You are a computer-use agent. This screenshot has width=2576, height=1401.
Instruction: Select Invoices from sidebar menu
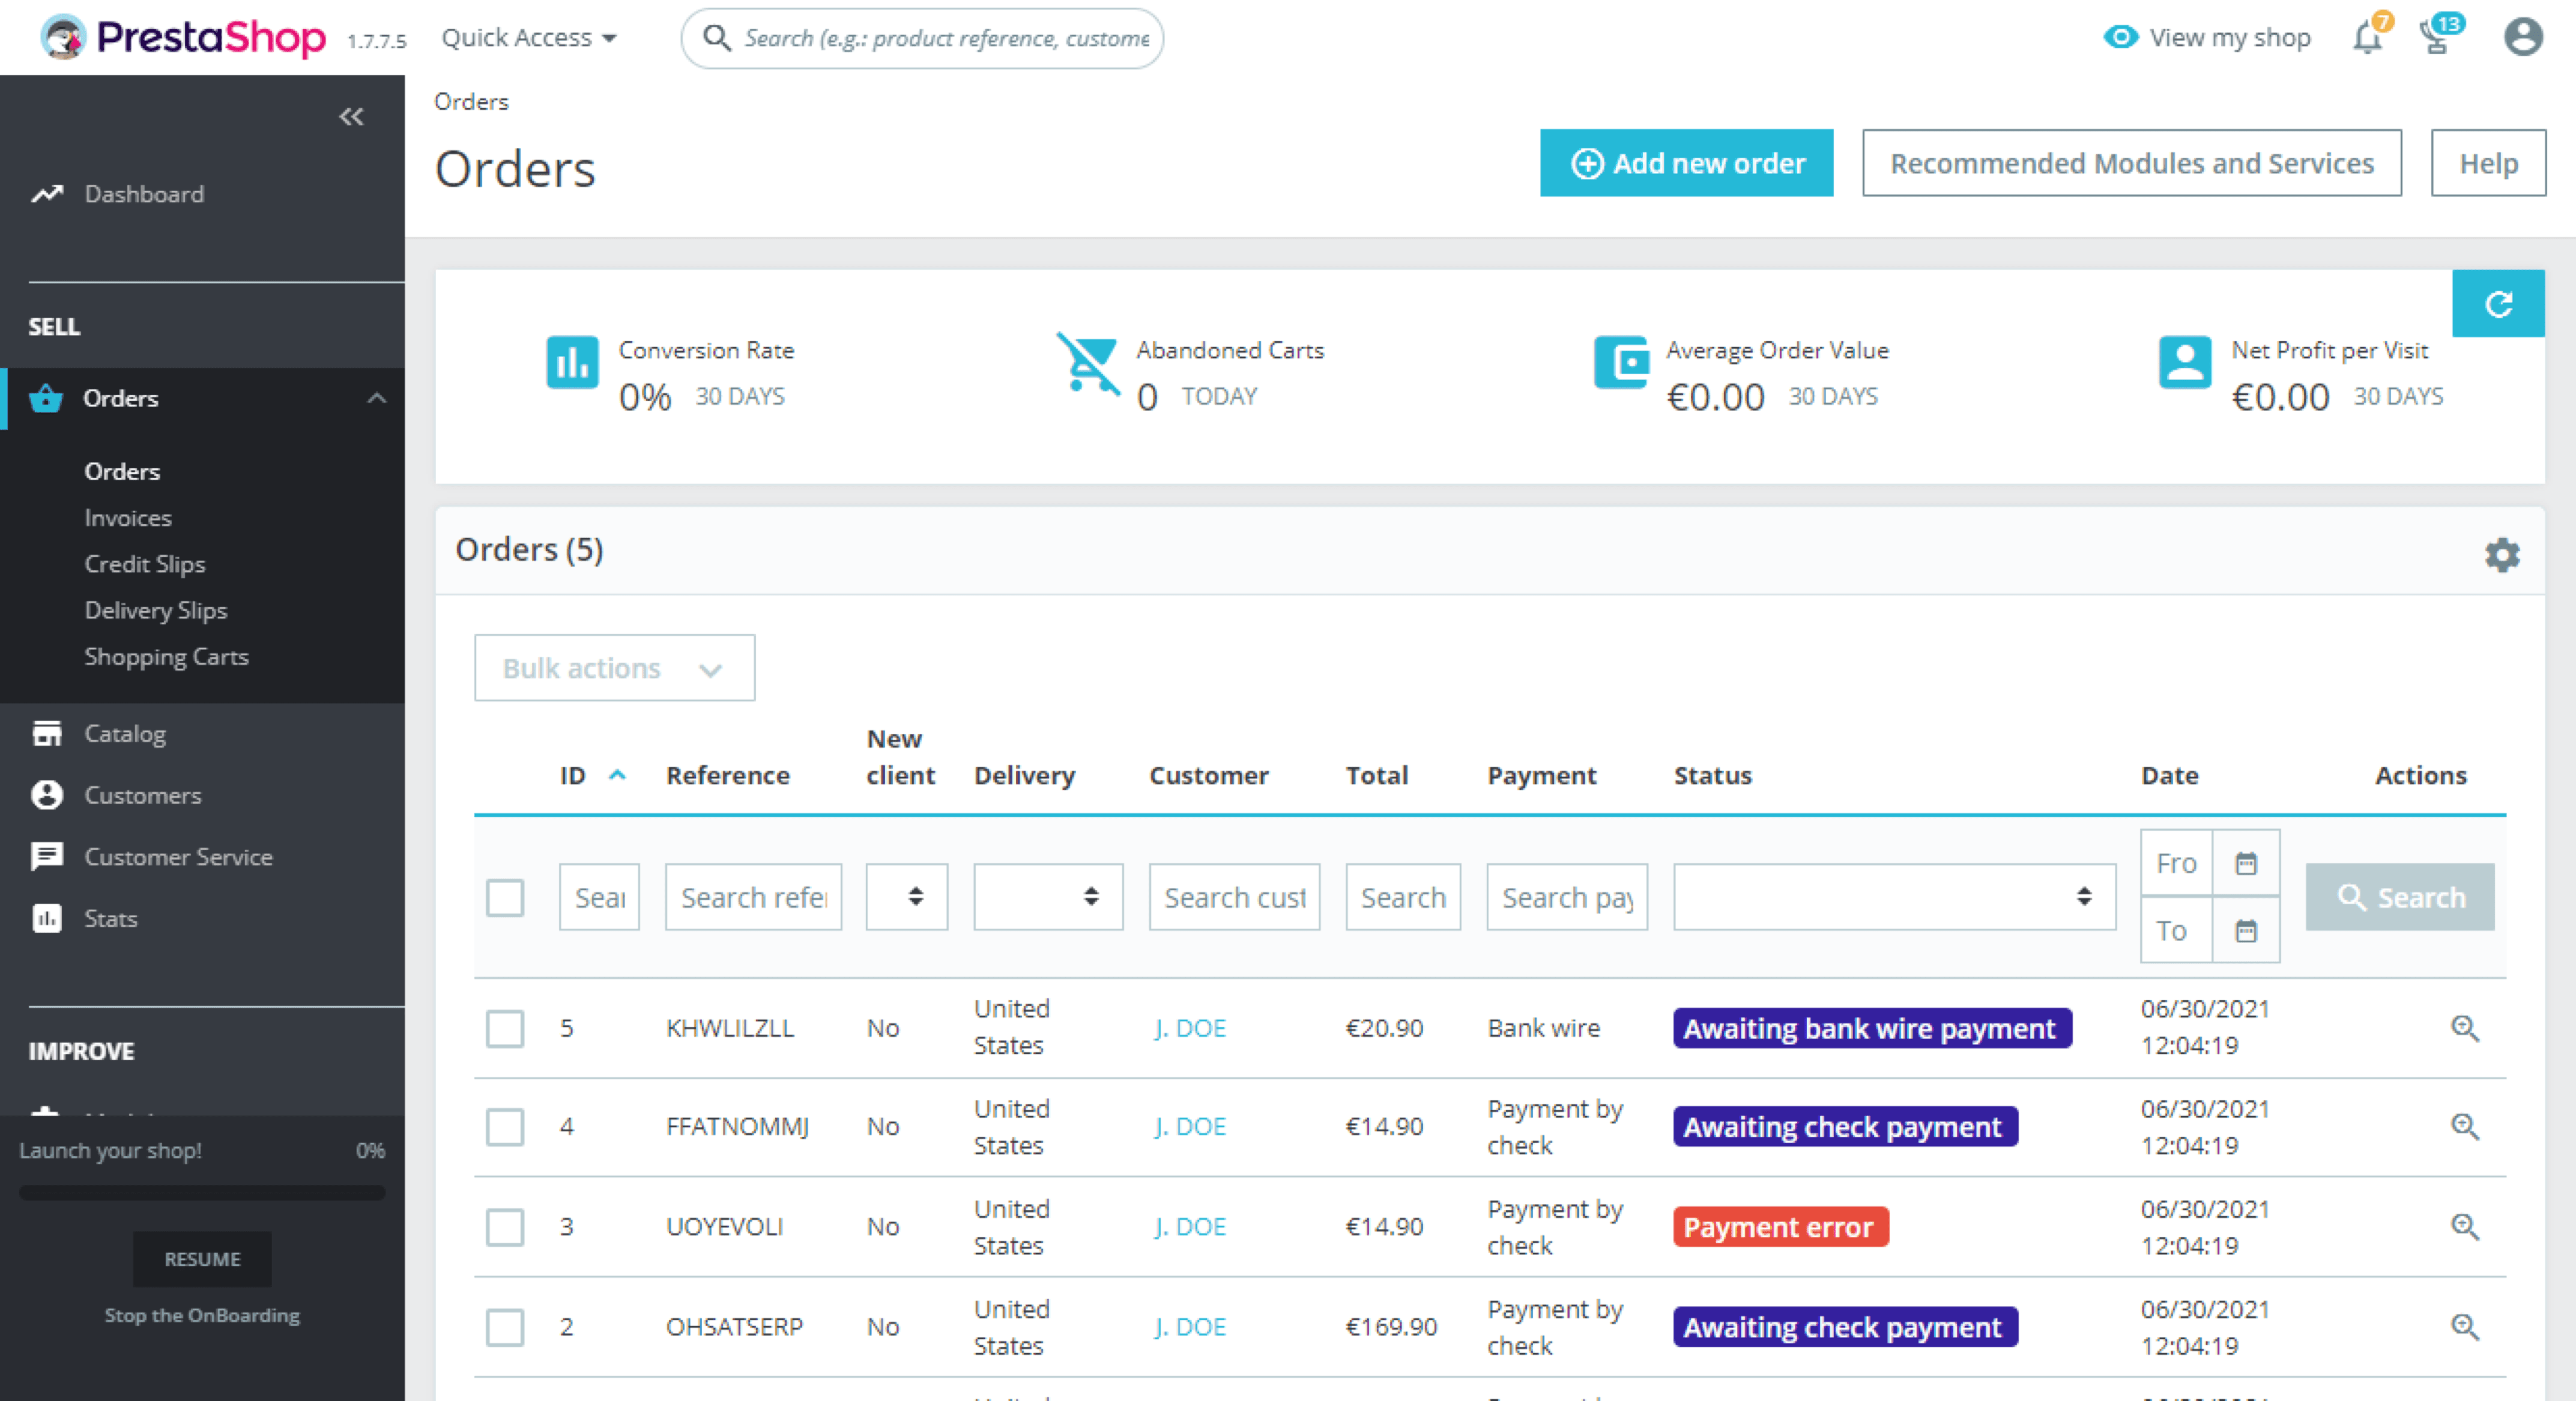(x=128, y=516)
